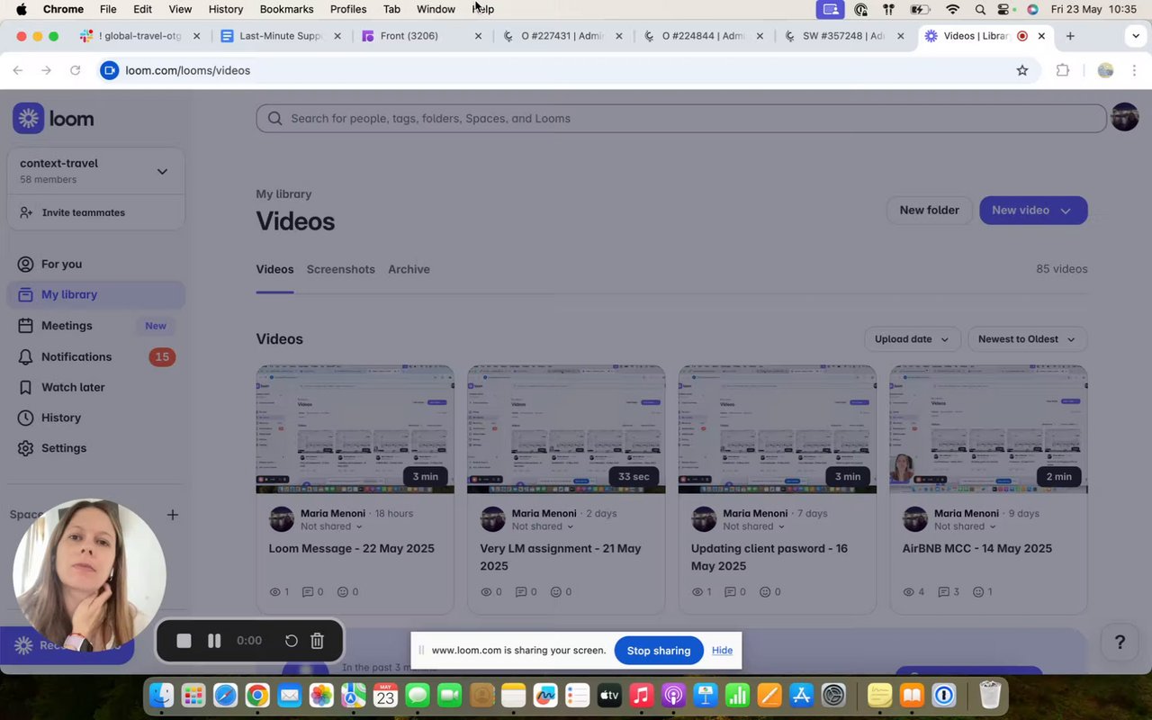Bookmark this page with star icon
The image size is (1152, 720).
coord(1022,70)
